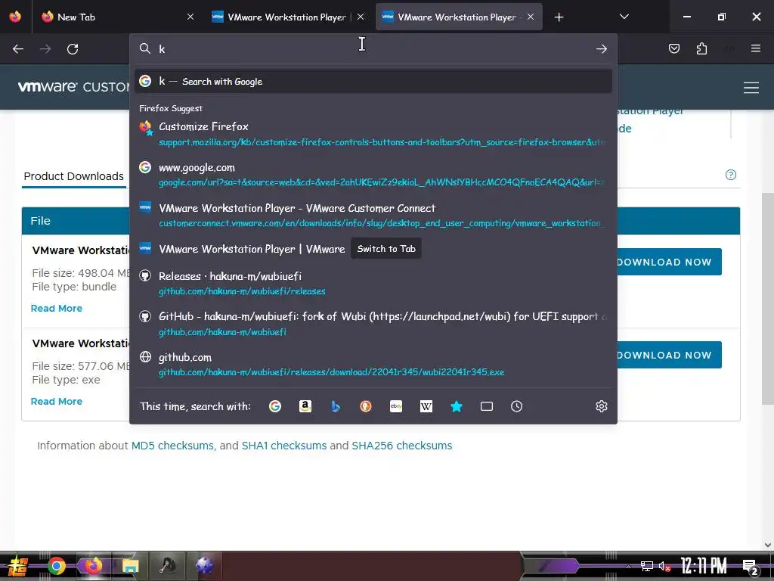774x581 pixels.
Task: Select Releases hakuna-m/wubiuefi suggestion
Action: [x=373, y=283]
